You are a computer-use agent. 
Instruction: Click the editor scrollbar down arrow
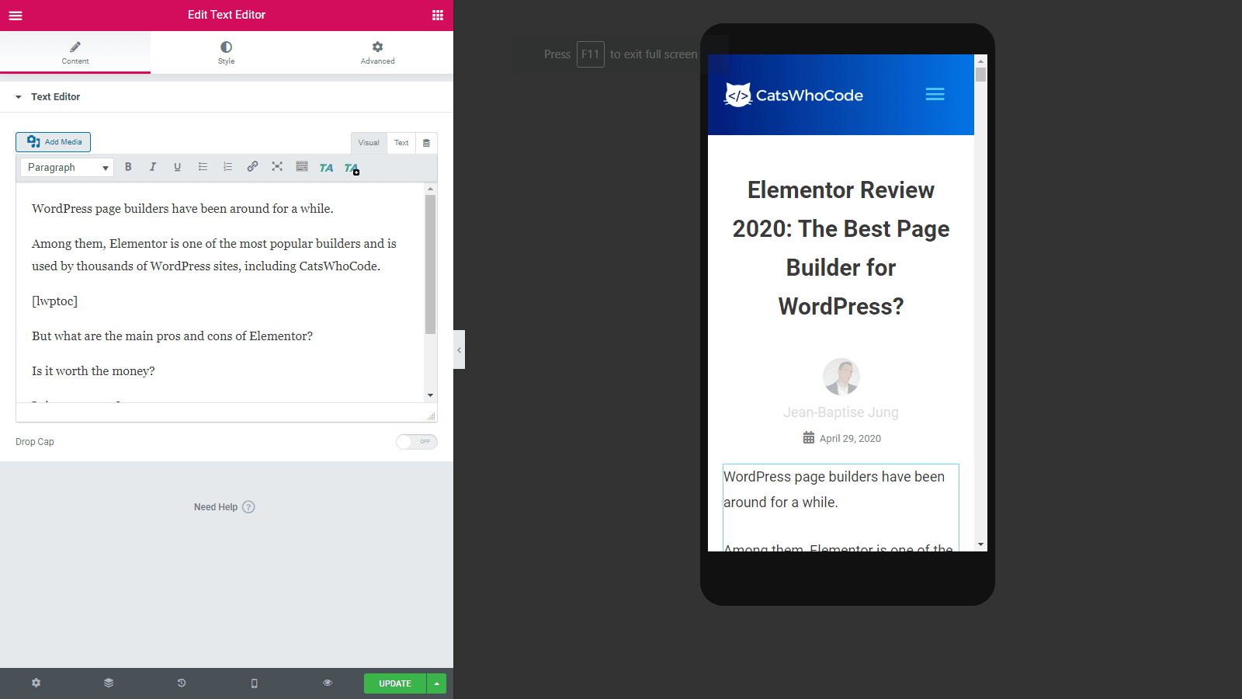point(430,395)
